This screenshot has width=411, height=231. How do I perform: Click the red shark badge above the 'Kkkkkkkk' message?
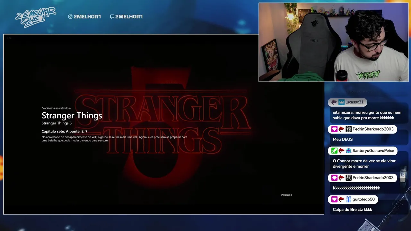[x=341, y=178]
